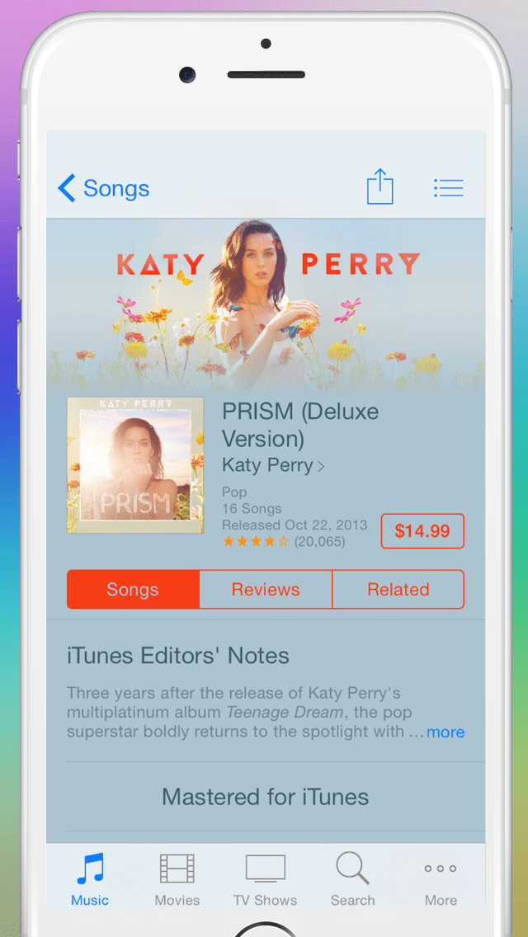Switch to the Related tab
The width and height of the screenshot is (528, 937).
398,589
